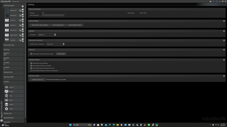The height and width of the screenshot is (127, 227).
Task: Open Firmware update section menu icon
Action: (224, 76)
